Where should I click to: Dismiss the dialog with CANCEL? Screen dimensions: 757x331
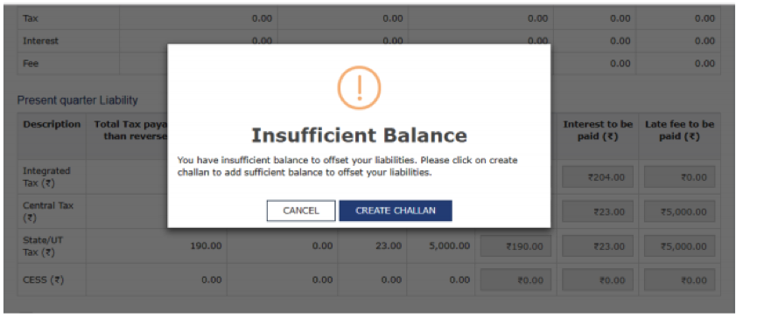(301, 210)
